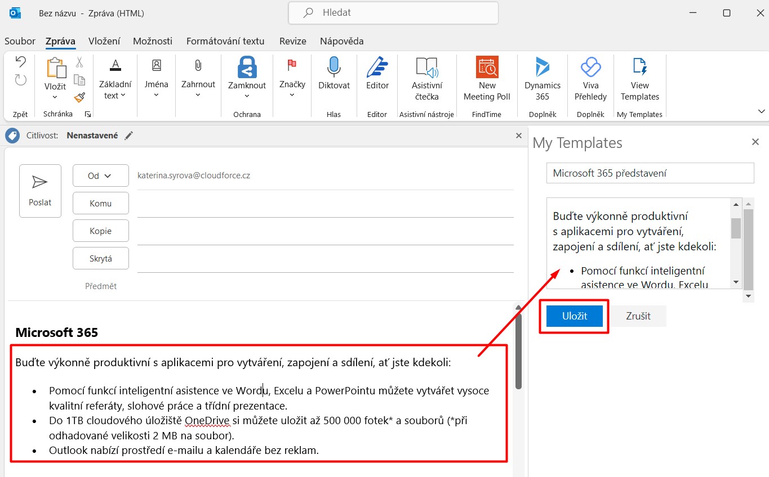Select the format painter brush icon
The image size is (769, 477).
[79, 97]
